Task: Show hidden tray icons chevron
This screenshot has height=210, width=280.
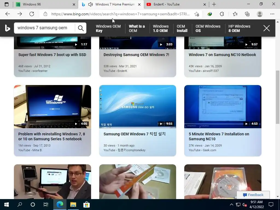Action: coord(231,205)
